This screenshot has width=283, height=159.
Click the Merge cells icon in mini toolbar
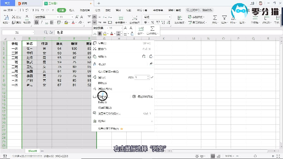(141, 29)
